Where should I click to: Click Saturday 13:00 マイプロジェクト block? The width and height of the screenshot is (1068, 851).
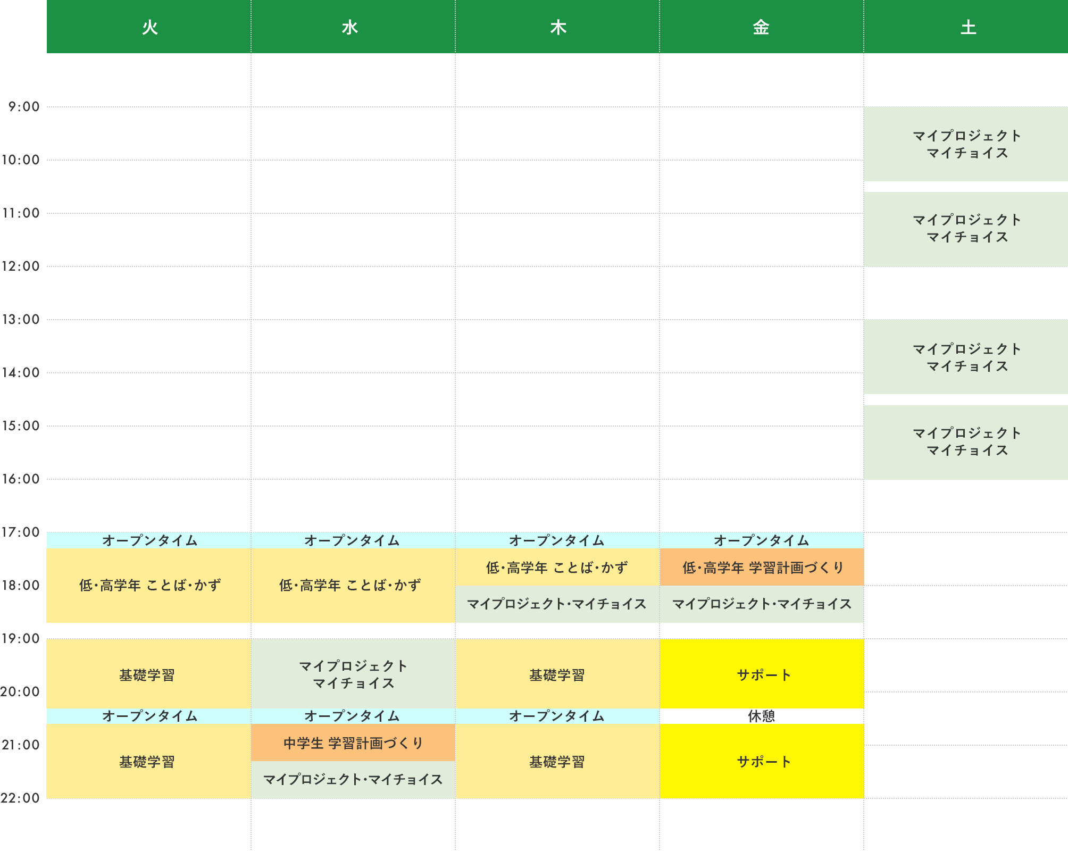(966, 357)
